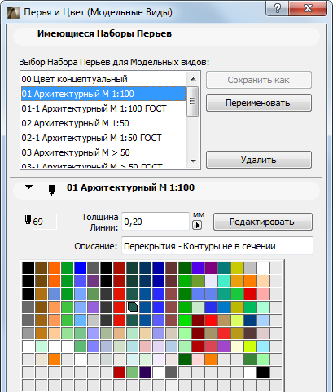Select 02-1 Архитектурный М 1:50 ГОСТ pen set
This screenshot has height=392, width=333.
(103, 138)
